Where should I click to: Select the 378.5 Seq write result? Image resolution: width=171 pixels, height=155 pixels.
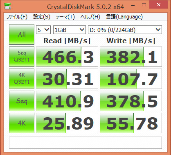tap(131, 101)
